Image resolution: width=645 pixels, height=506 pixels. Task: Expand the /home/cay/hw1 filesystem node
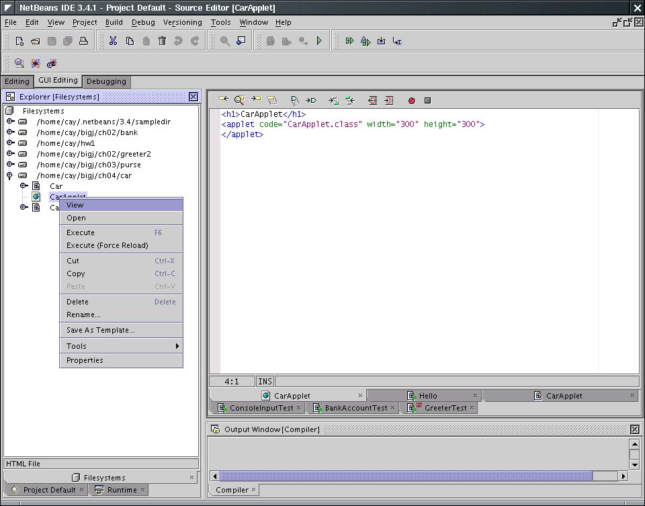10,142
